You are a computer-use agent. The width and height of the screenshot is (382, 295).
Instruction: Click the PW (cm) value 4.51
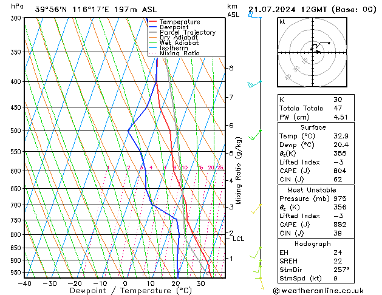click(x=341, y=117)
